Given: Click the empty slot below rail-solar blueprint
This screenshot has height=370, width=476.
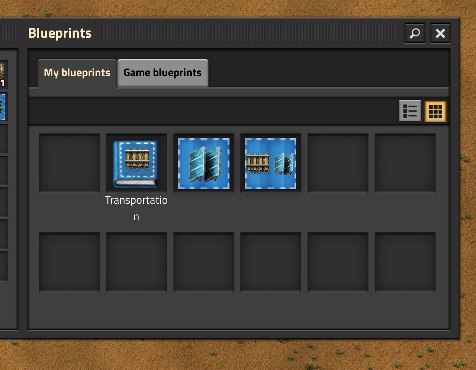Looking at the screenshot, I should tap(271, 263).
